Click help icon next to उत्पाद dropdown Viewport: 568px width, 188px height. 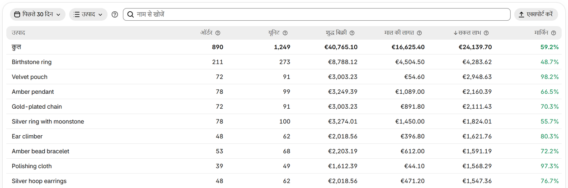point(115,14)
